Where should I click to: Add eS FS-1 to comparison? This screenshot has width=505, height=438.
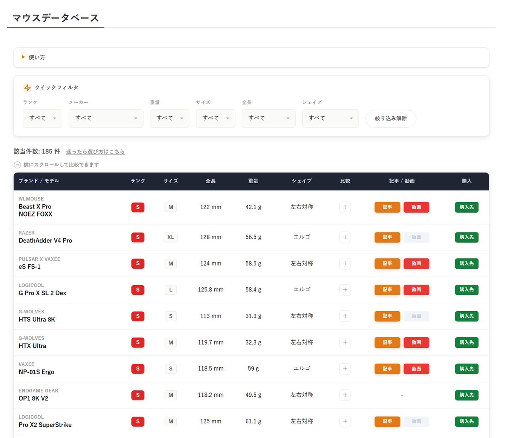coord(345,264)
